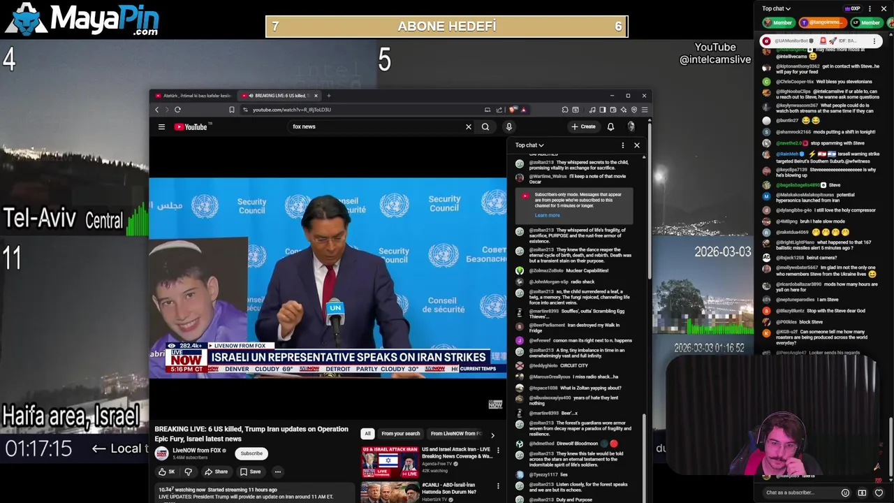Open the browser main menu

point(645,110)
